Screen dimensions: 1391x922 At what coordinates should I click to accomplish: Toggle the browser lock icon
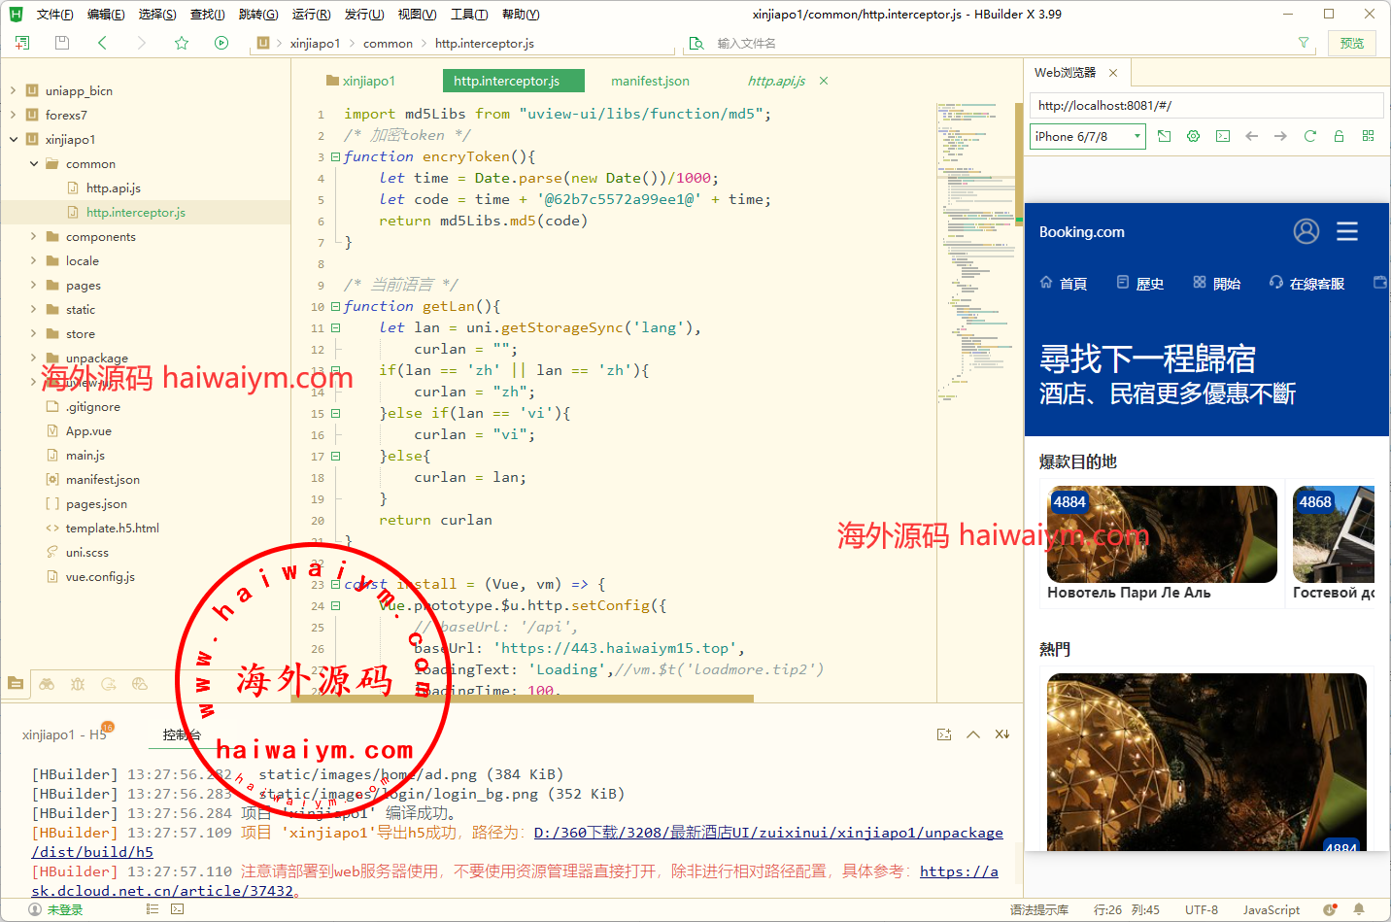coord(1339,136)
